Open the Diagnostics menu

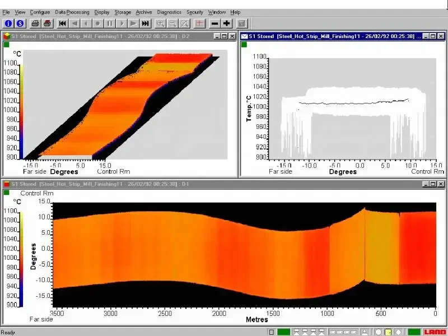169,12
